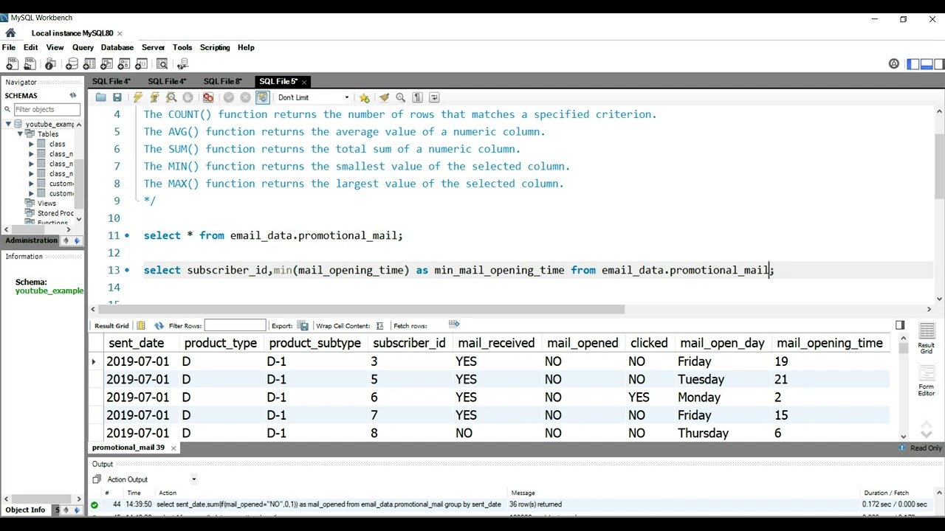Switch to the Administration tab
Image resolution: width=945 pixels, height=531 pixels.
(x=31, y=240)
